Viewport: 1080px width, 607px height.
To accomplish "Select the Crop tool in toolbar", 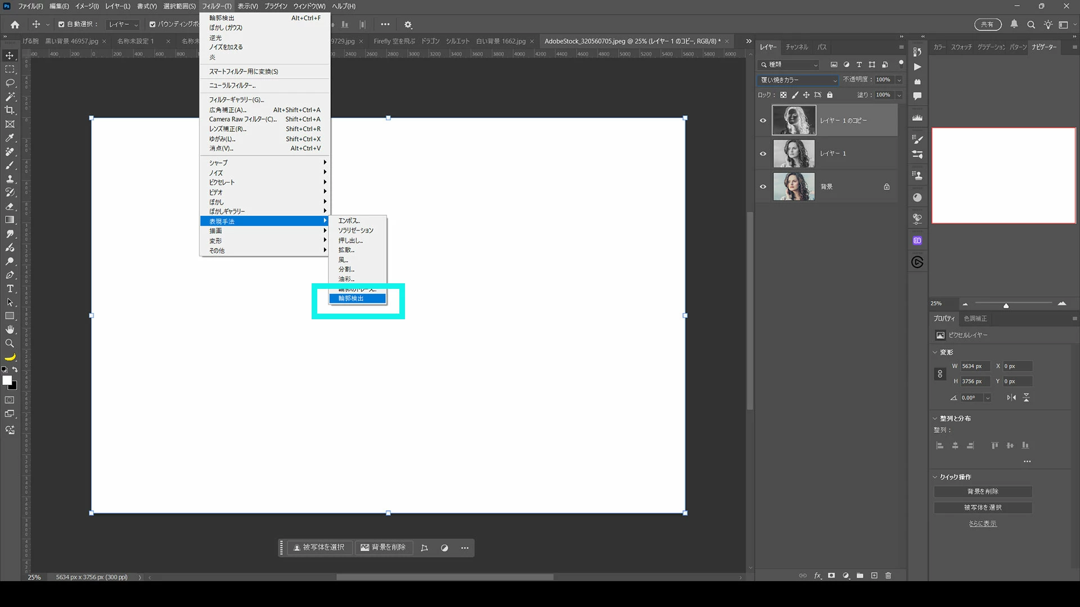I will point(10,110).
